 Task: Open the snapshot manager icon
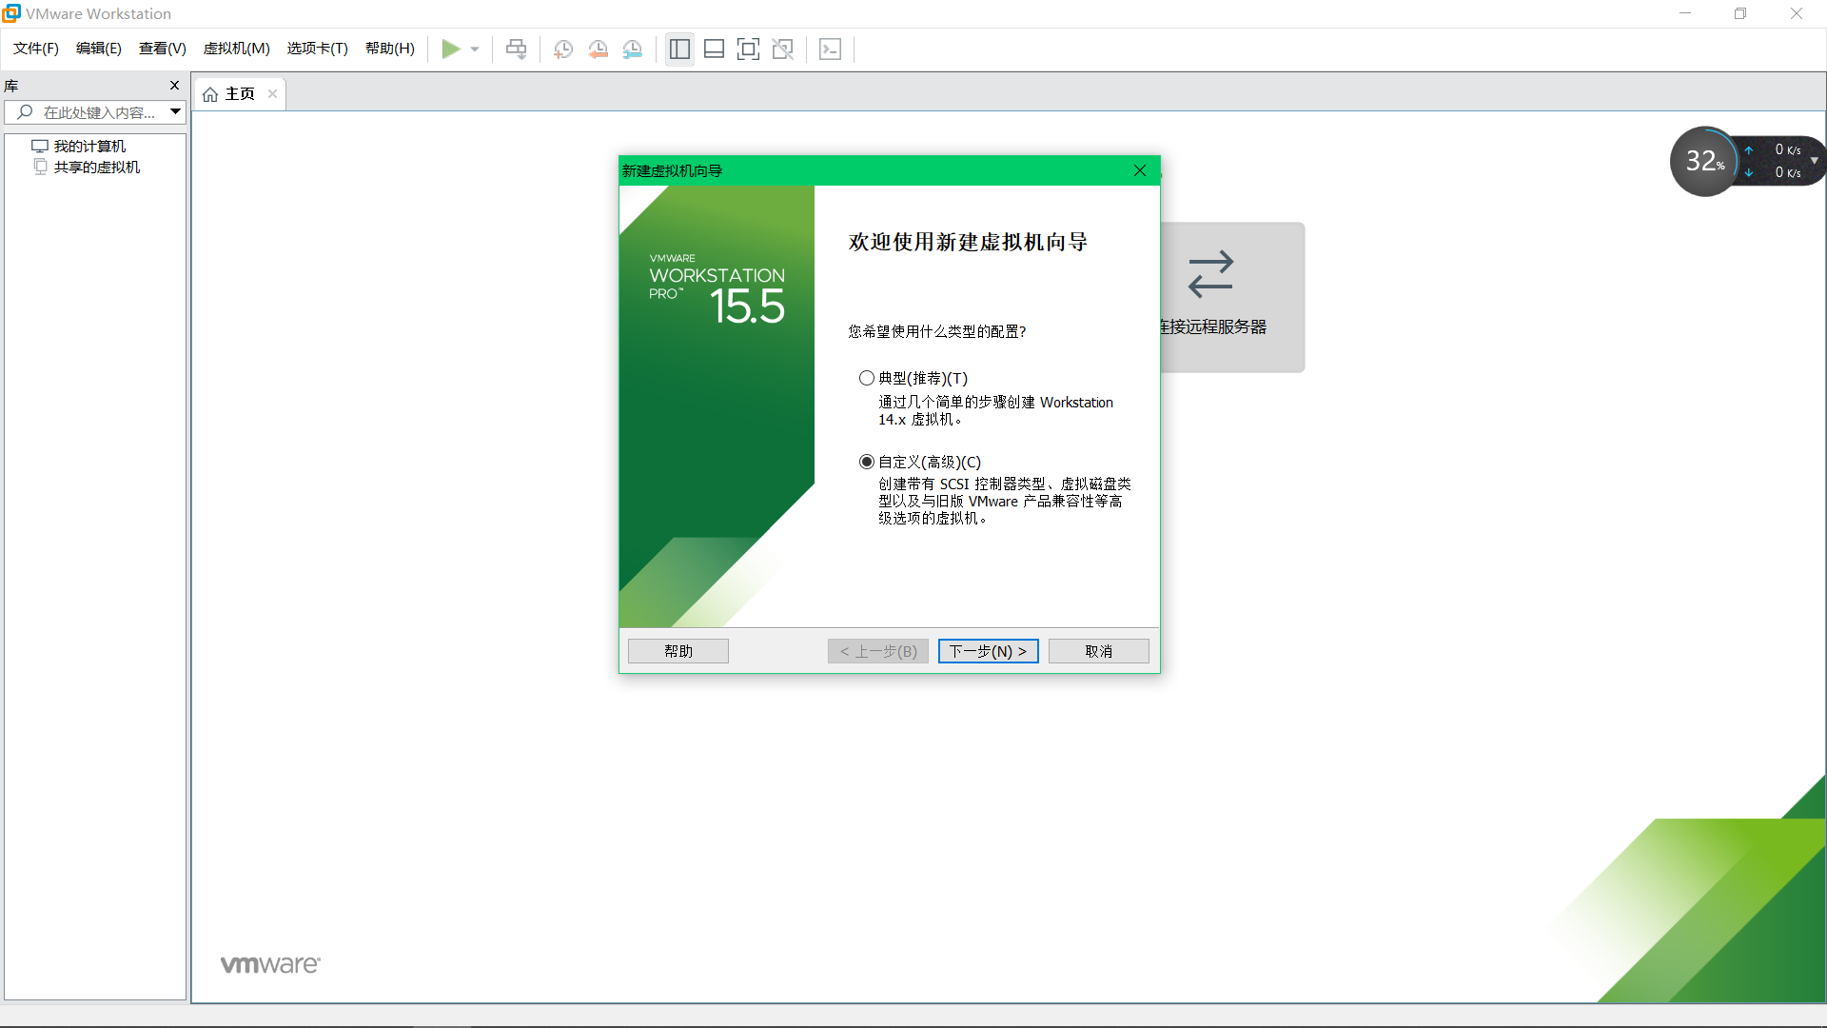[x=633, y=49]
